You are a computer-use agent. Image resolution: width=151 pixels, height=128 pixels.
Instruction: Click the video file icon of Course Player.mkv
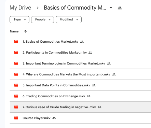(x=16, y=118)
